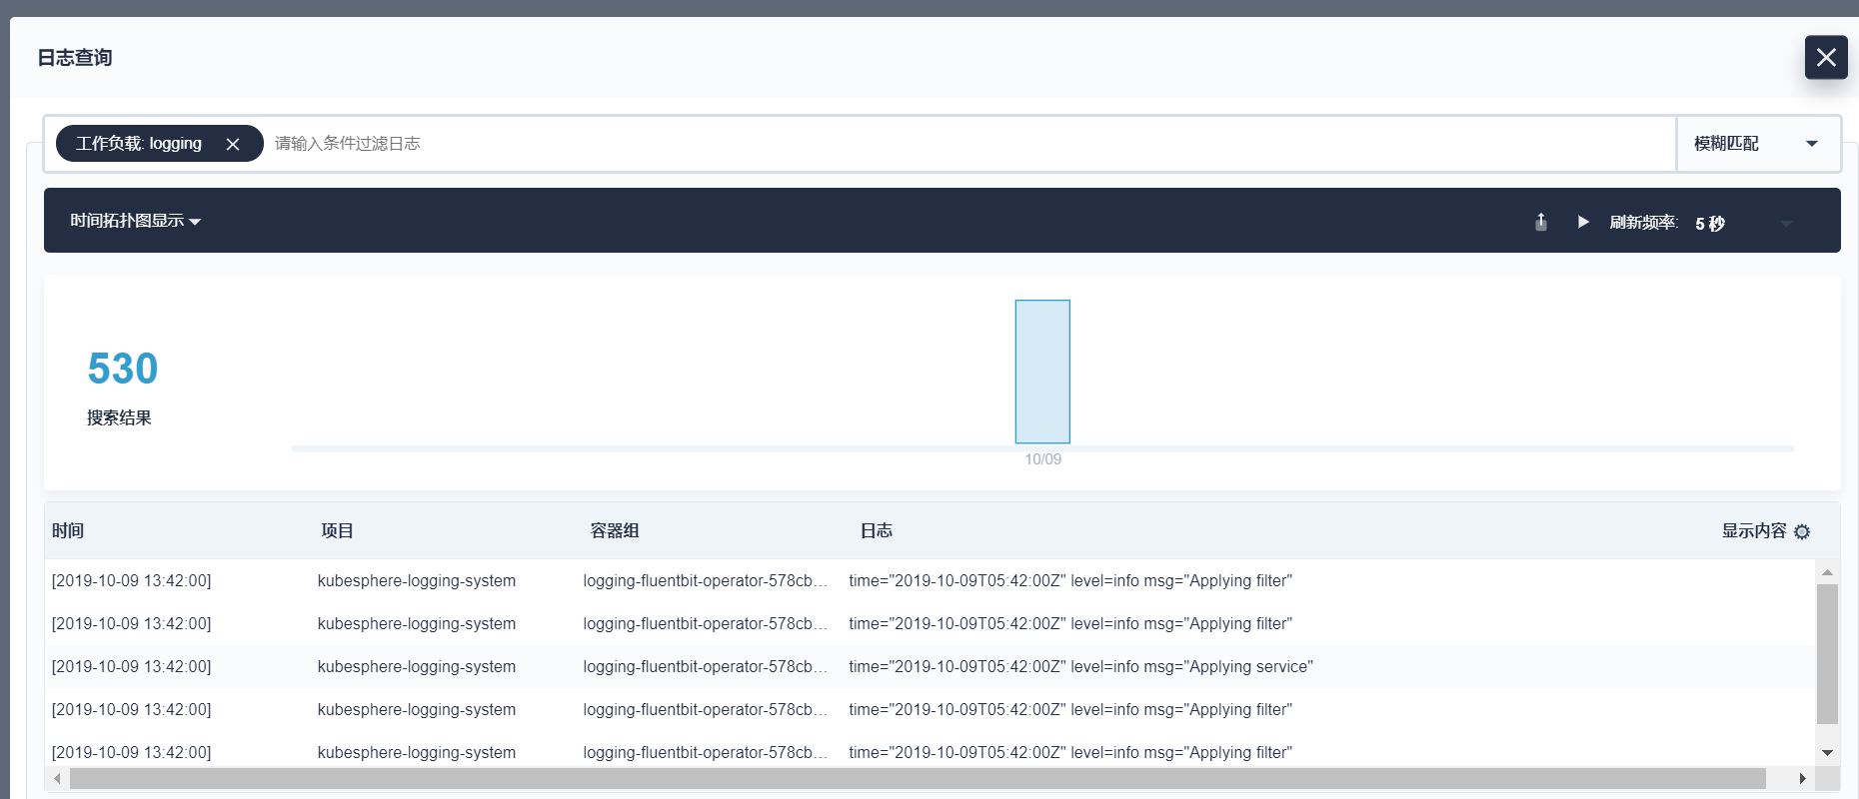Click the vertical scrollbar thumb in log table
The width and height of the screenshot is (1859, 799).
coord(1827,654)
